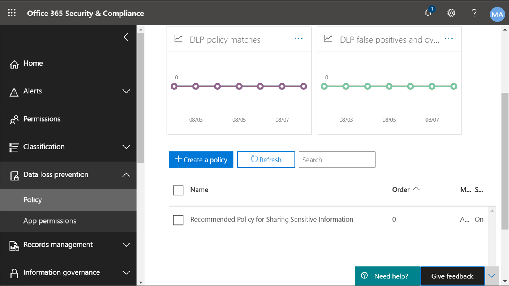Click the Alerts warning triangle icon
Viewport: 509px width, 286px height.
14,92
